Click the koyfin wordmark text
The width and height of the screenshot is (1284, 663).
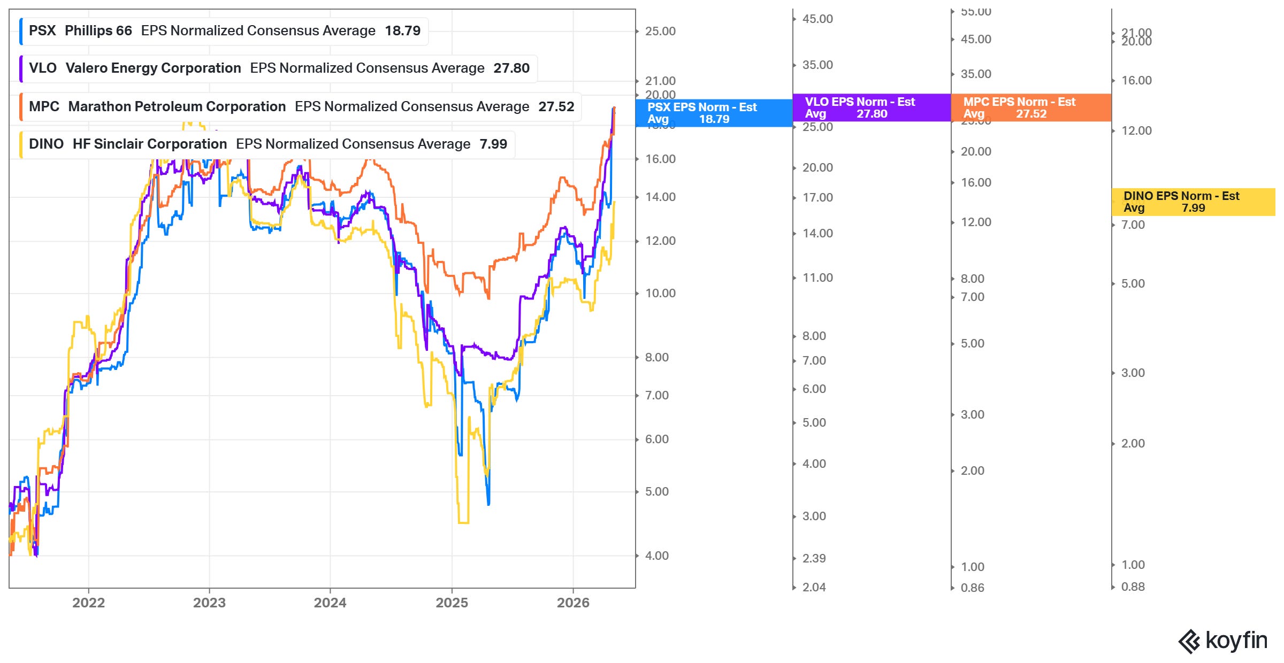[x=1236, y=641]
